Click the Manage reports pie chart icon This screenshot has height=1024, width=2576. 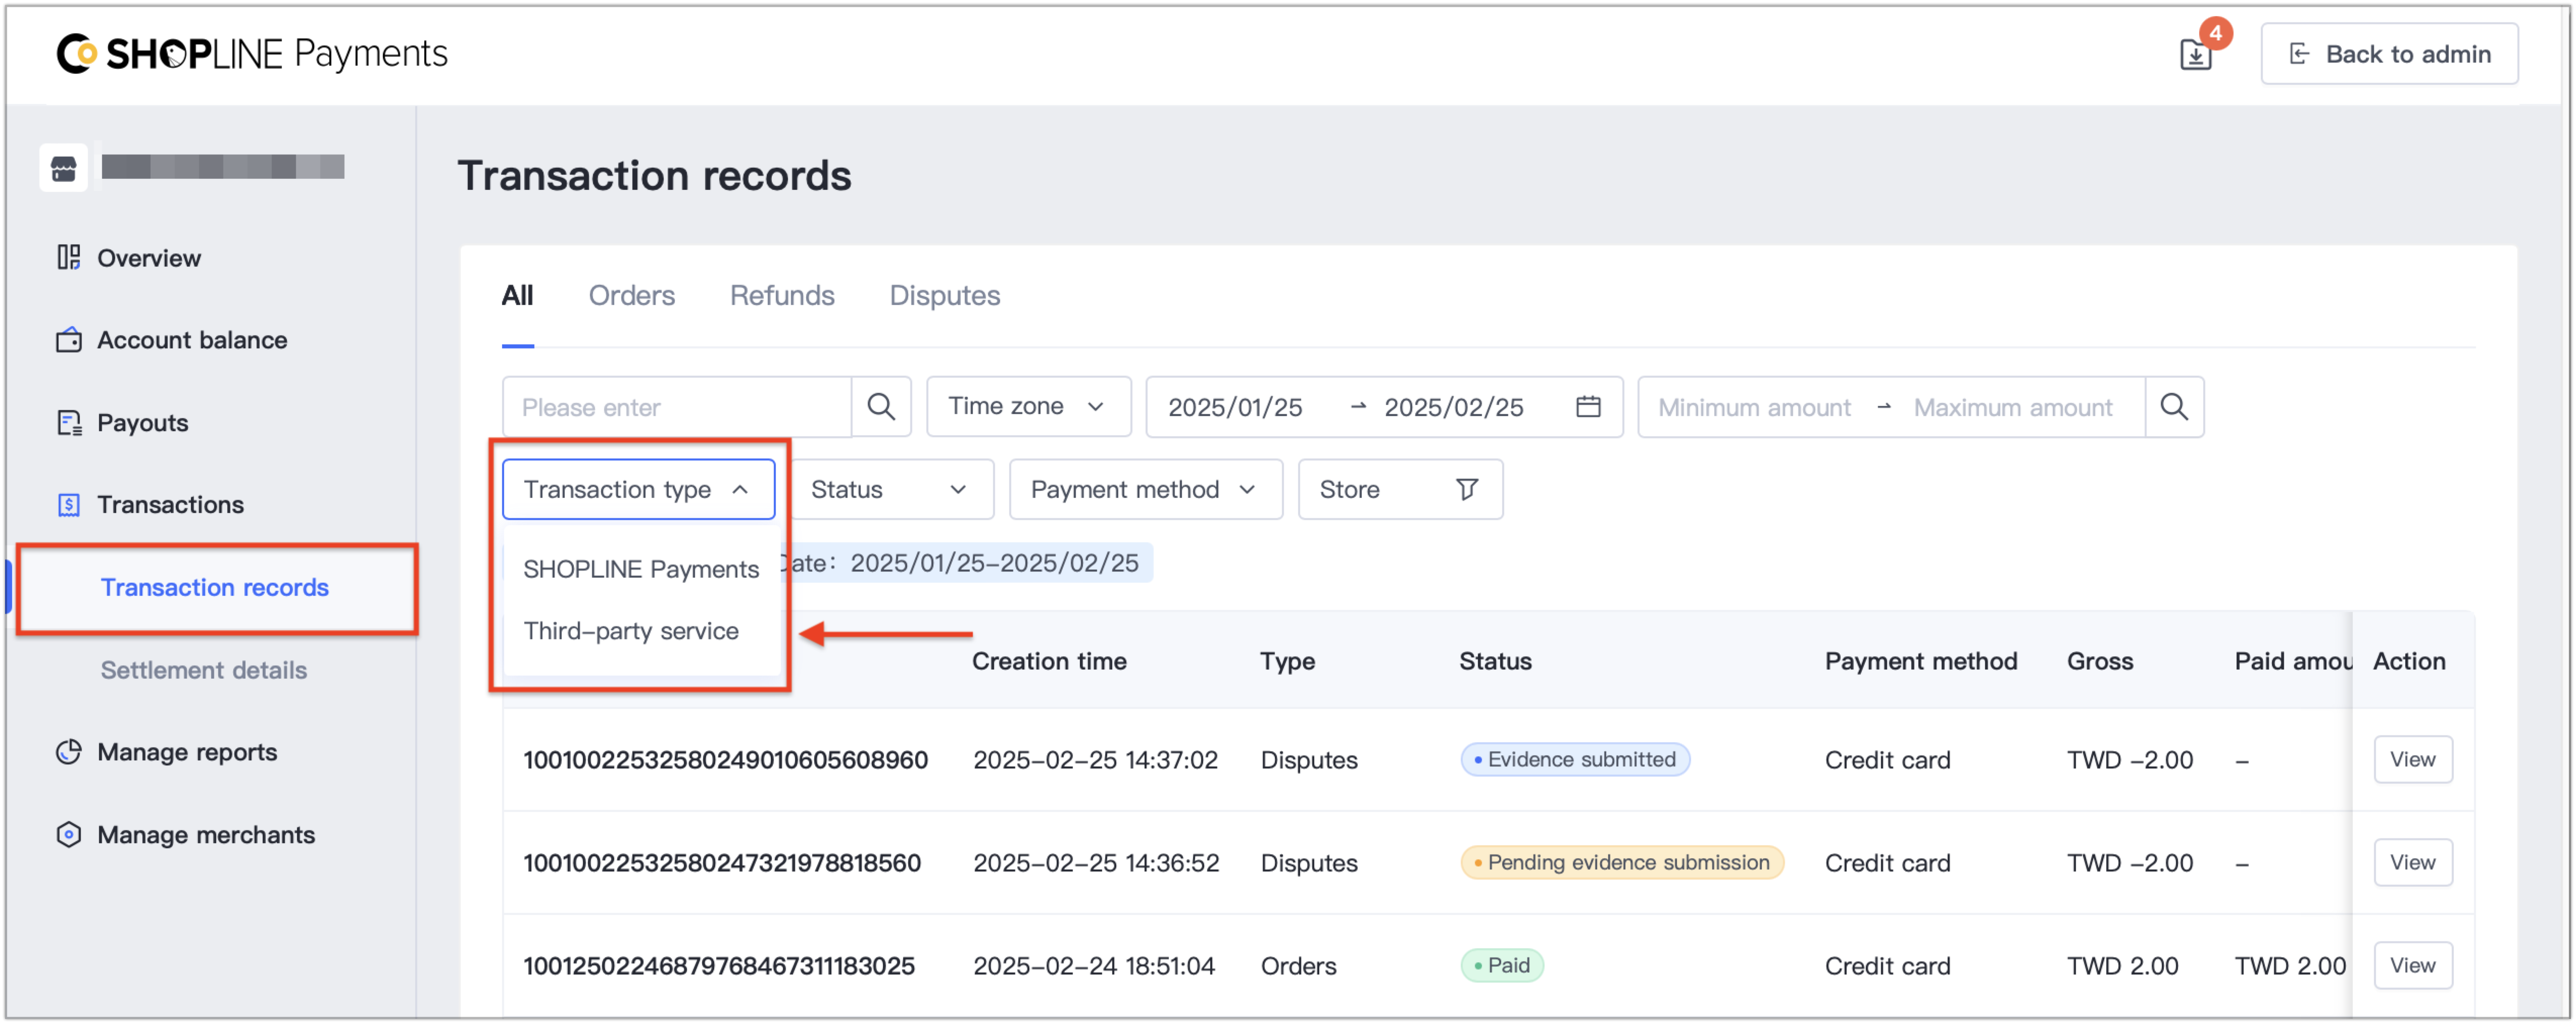pos(68,752)
